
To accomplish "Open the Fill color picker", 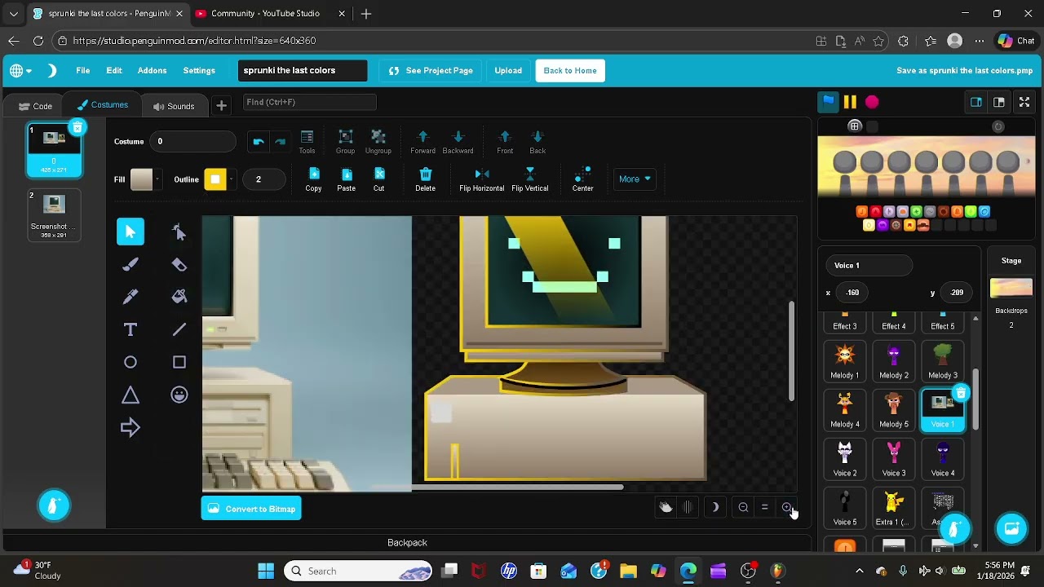I will point(146,179).
